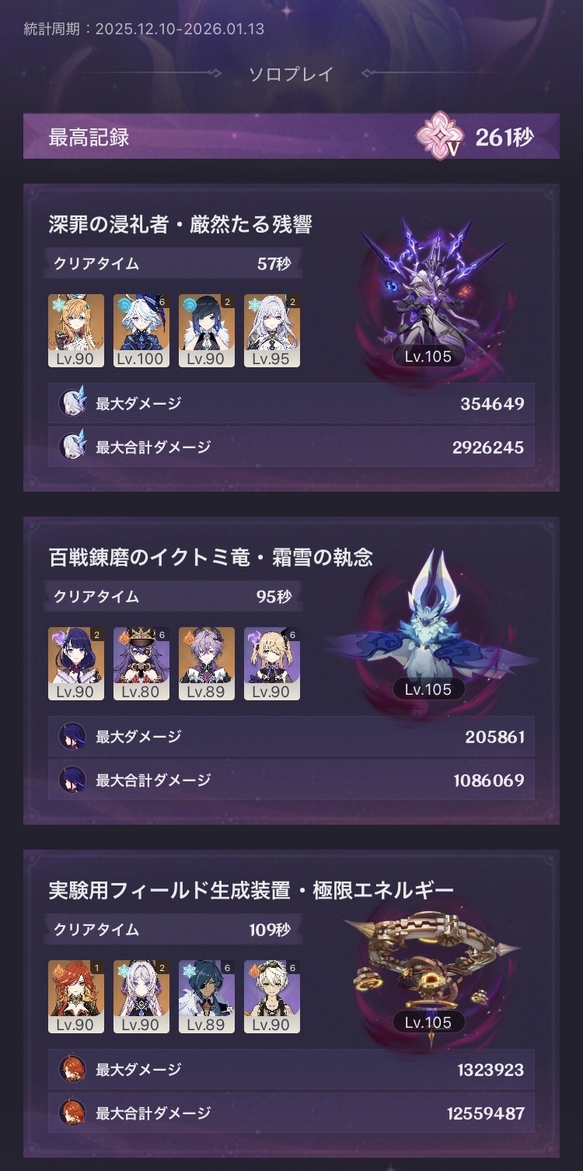Select first Lv.89 character in second team
583x1171 pixels.
pyautogui.click(x=207, y=664)
